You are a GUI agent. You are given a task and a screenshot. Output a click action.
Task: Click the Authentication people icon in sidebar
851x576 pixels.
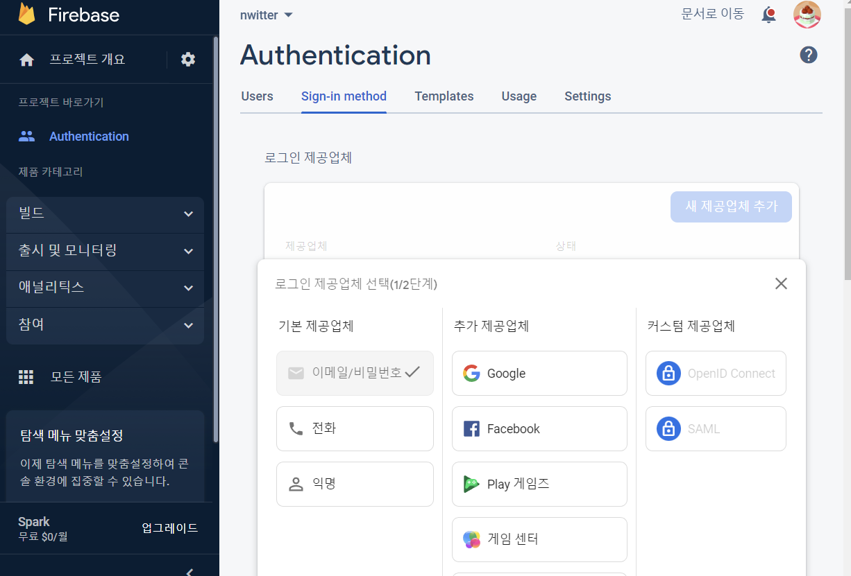[x=26, y=137]
